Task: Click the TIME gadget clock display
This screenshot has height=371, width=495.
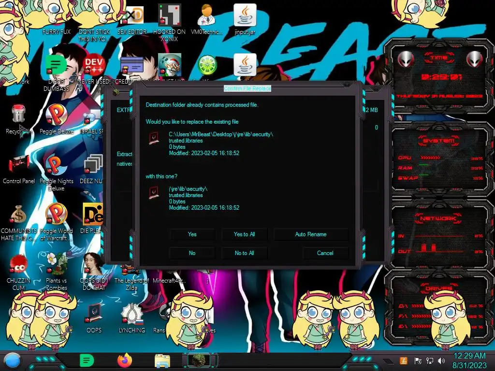Action: click(x=441, y=77)
